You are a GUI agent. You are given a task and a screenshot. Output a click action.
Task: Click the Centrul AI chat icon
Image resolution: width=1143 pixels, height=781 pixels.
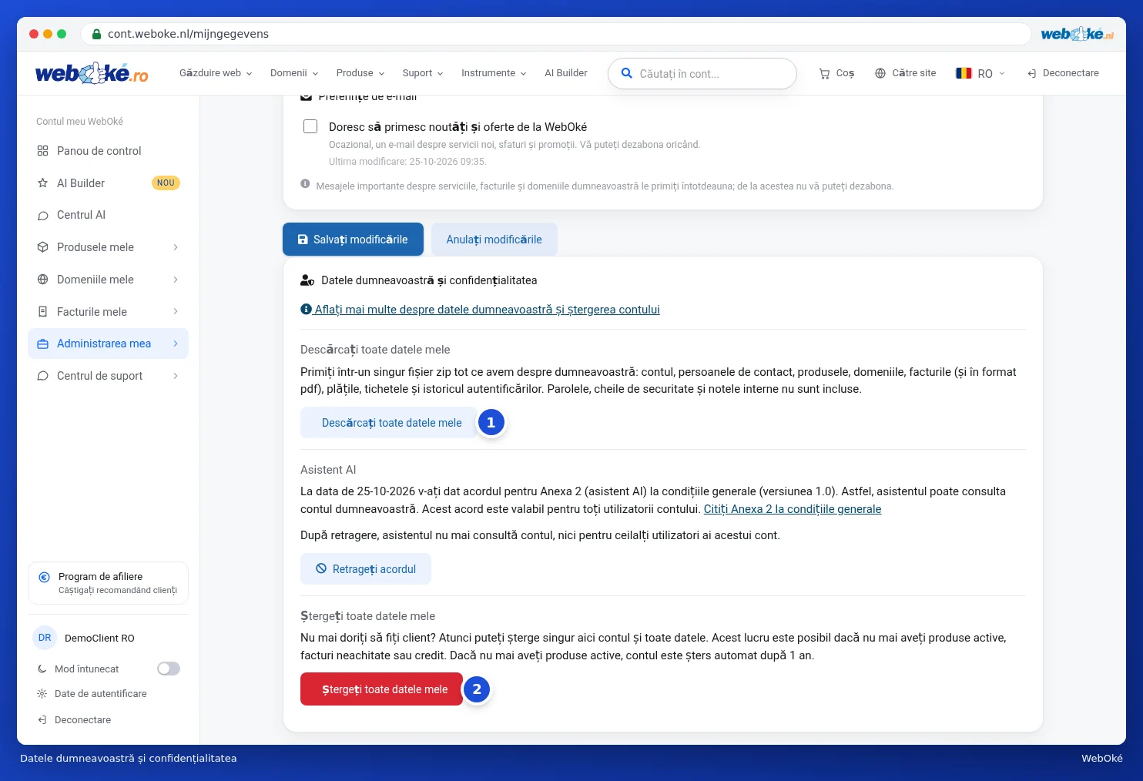43,216
